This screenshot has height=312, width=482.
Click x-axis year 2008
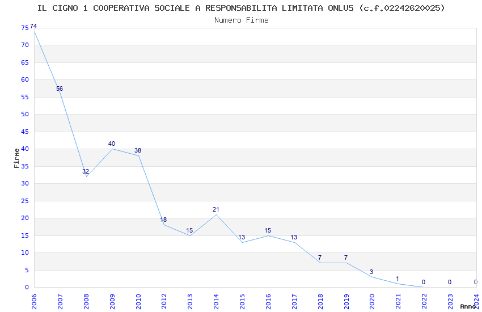(x=86, y=301)
